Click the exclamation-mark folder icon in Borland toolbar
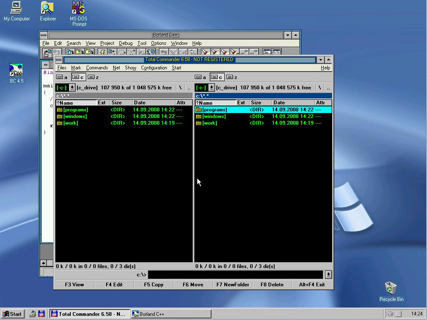Screen dimensions: 427x320 pos(89,52)
